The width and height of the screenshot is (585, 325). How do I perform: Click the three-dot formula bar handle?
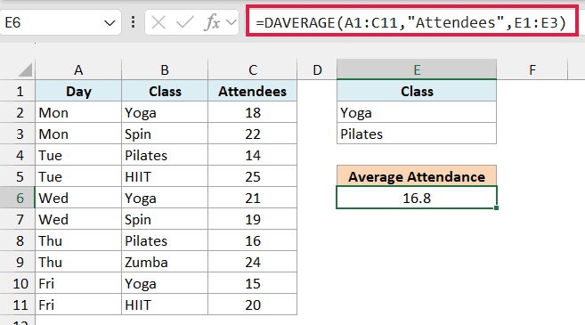(134, 23)
